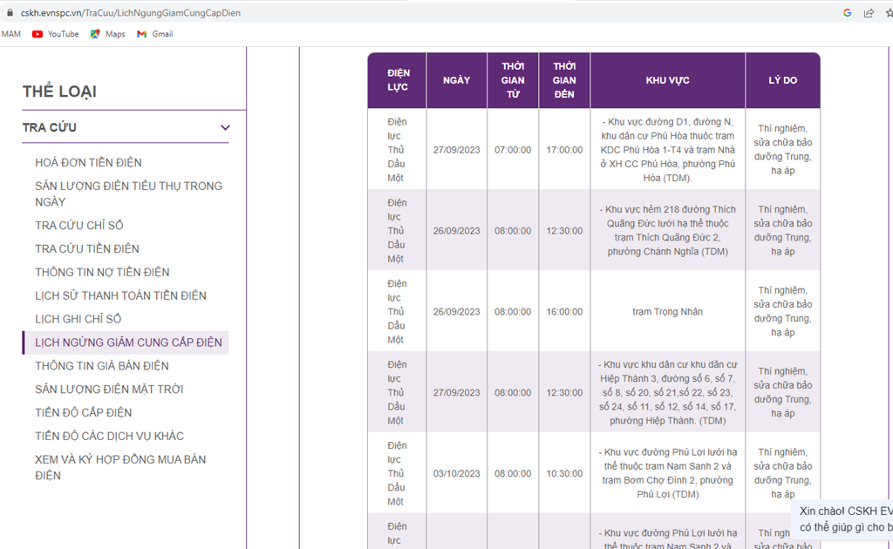The image size is (893, 549).
Task: Collapse the TRA CỨU chevron
Action: pyautogui.click(x=226, y=127)
